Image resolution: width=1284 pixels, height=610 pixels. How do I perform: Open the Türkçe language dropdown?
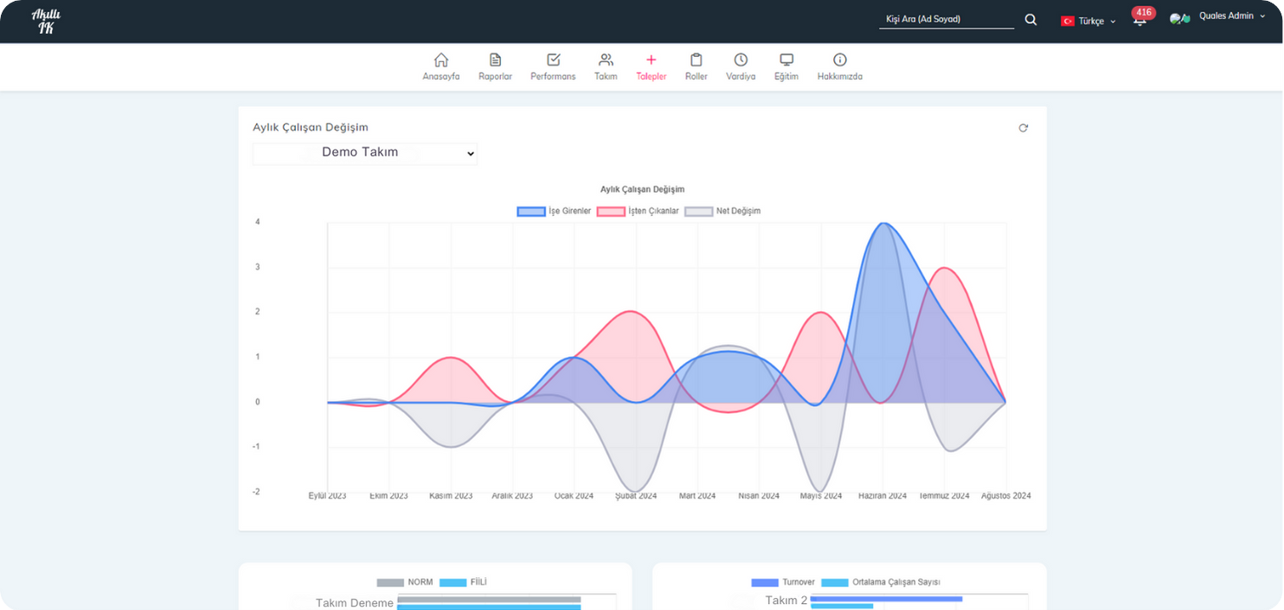[x=1089, y=21]
